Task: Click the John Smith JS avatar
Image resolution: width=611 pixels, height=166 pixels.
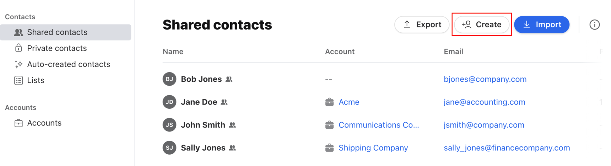Action: tap(169, 125)
